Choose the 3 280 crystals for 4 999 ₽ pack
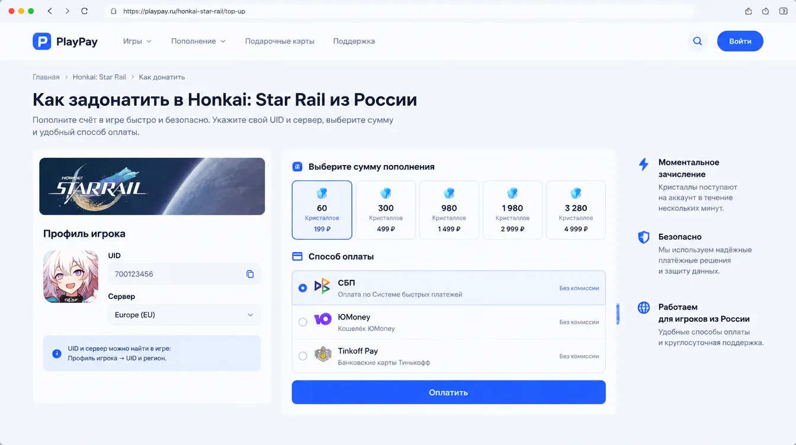The image size is (796, 445). [576, 210]
